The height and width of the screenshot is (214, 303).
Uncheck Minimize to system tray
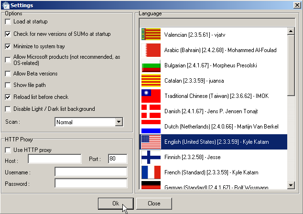tap(8, 46)
